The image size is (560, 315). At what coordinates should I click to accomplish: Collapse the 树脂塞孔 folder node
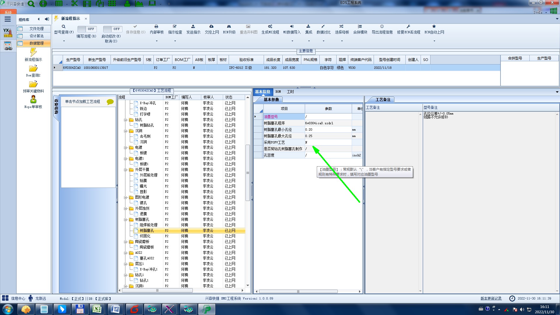[125, 220]
